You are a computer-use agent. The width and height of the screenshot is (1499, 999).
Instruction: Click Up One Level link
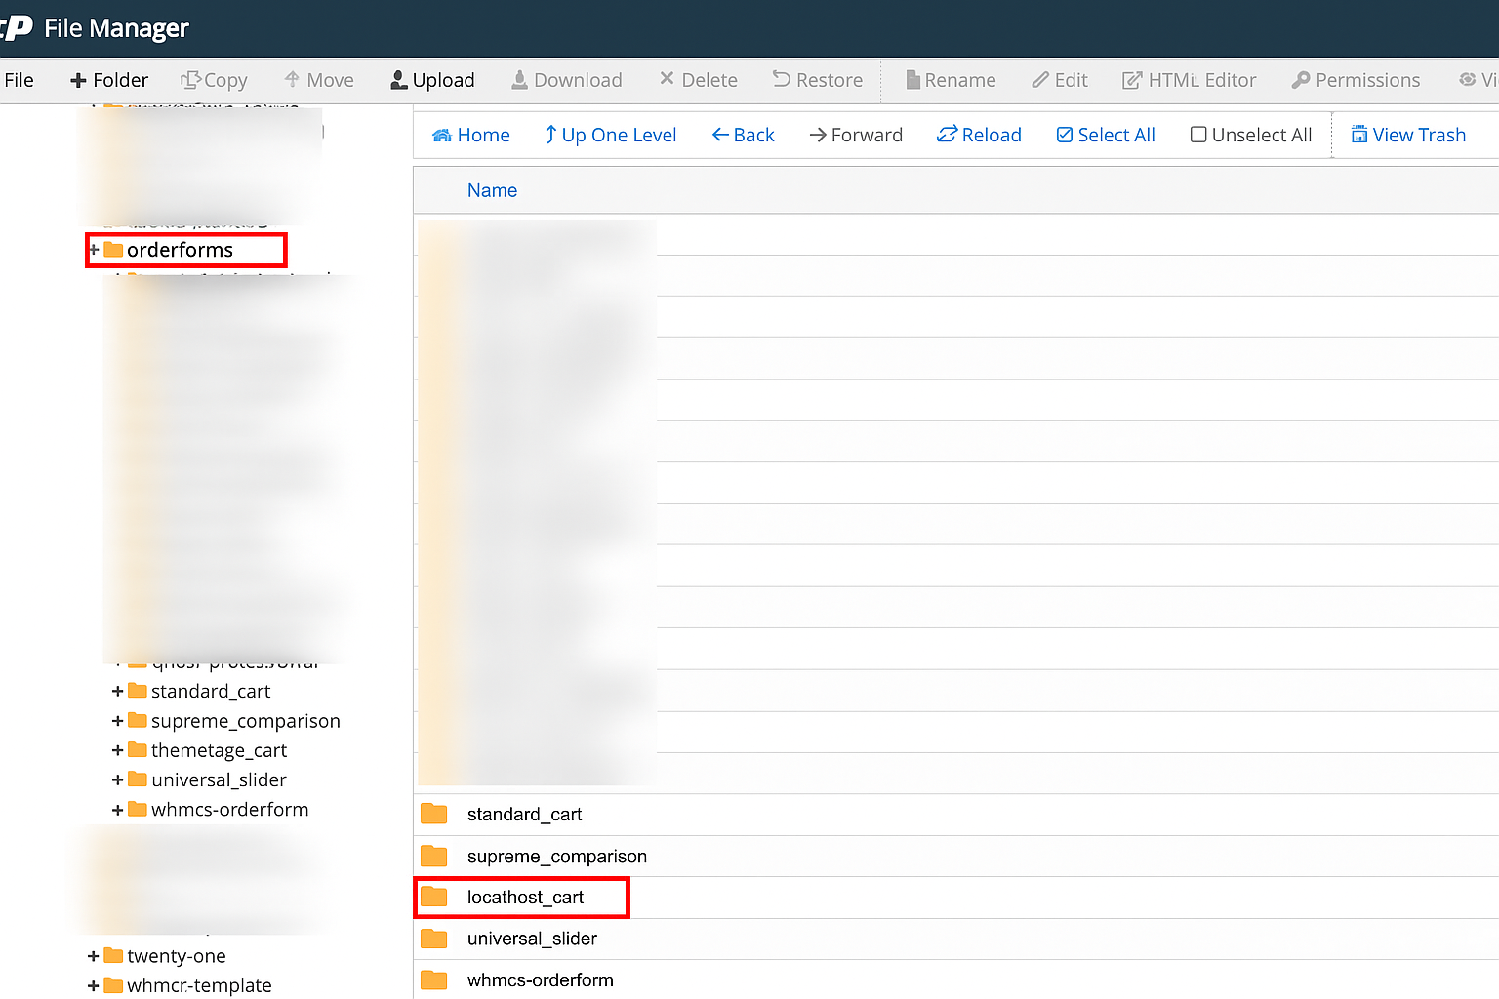point(610,135)
